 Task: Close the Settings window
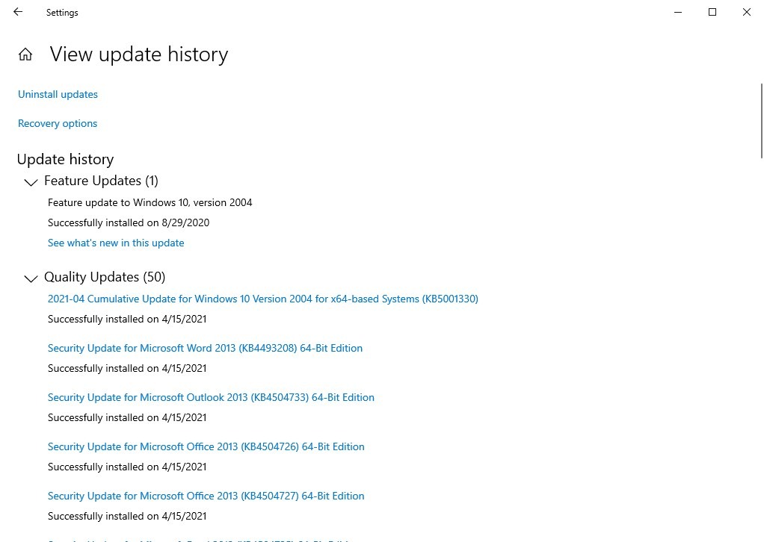746,12
